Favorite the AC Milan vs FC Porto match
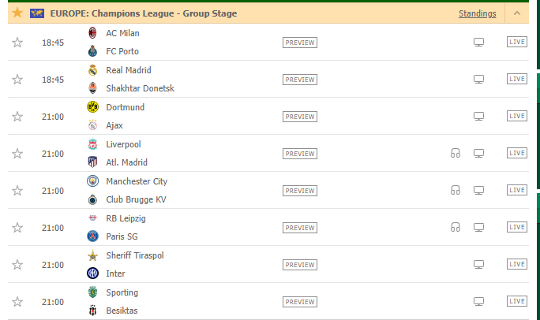The image size is (540, 320). tap(17, 43)
